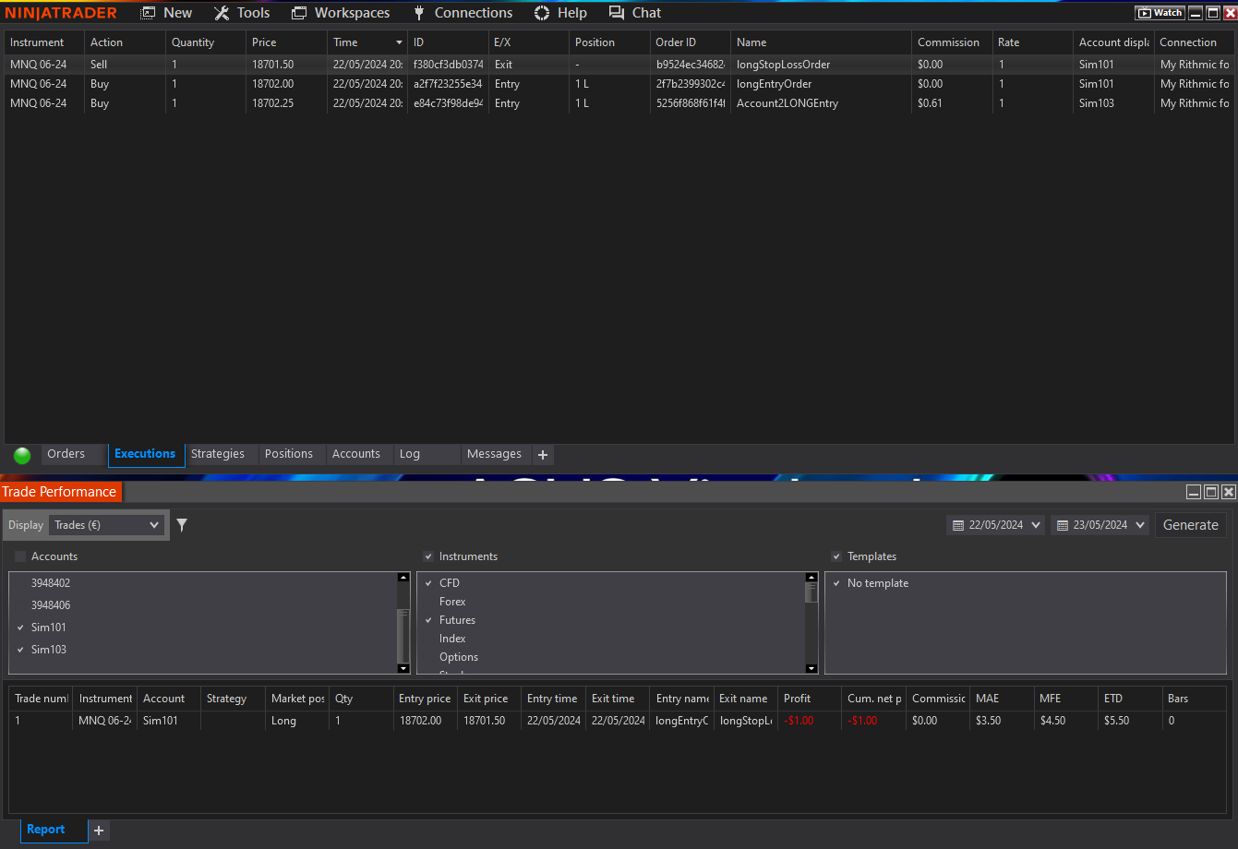Switch to the Positions tab
This screenshot has height=849, width=1238.
pos(289,454)
